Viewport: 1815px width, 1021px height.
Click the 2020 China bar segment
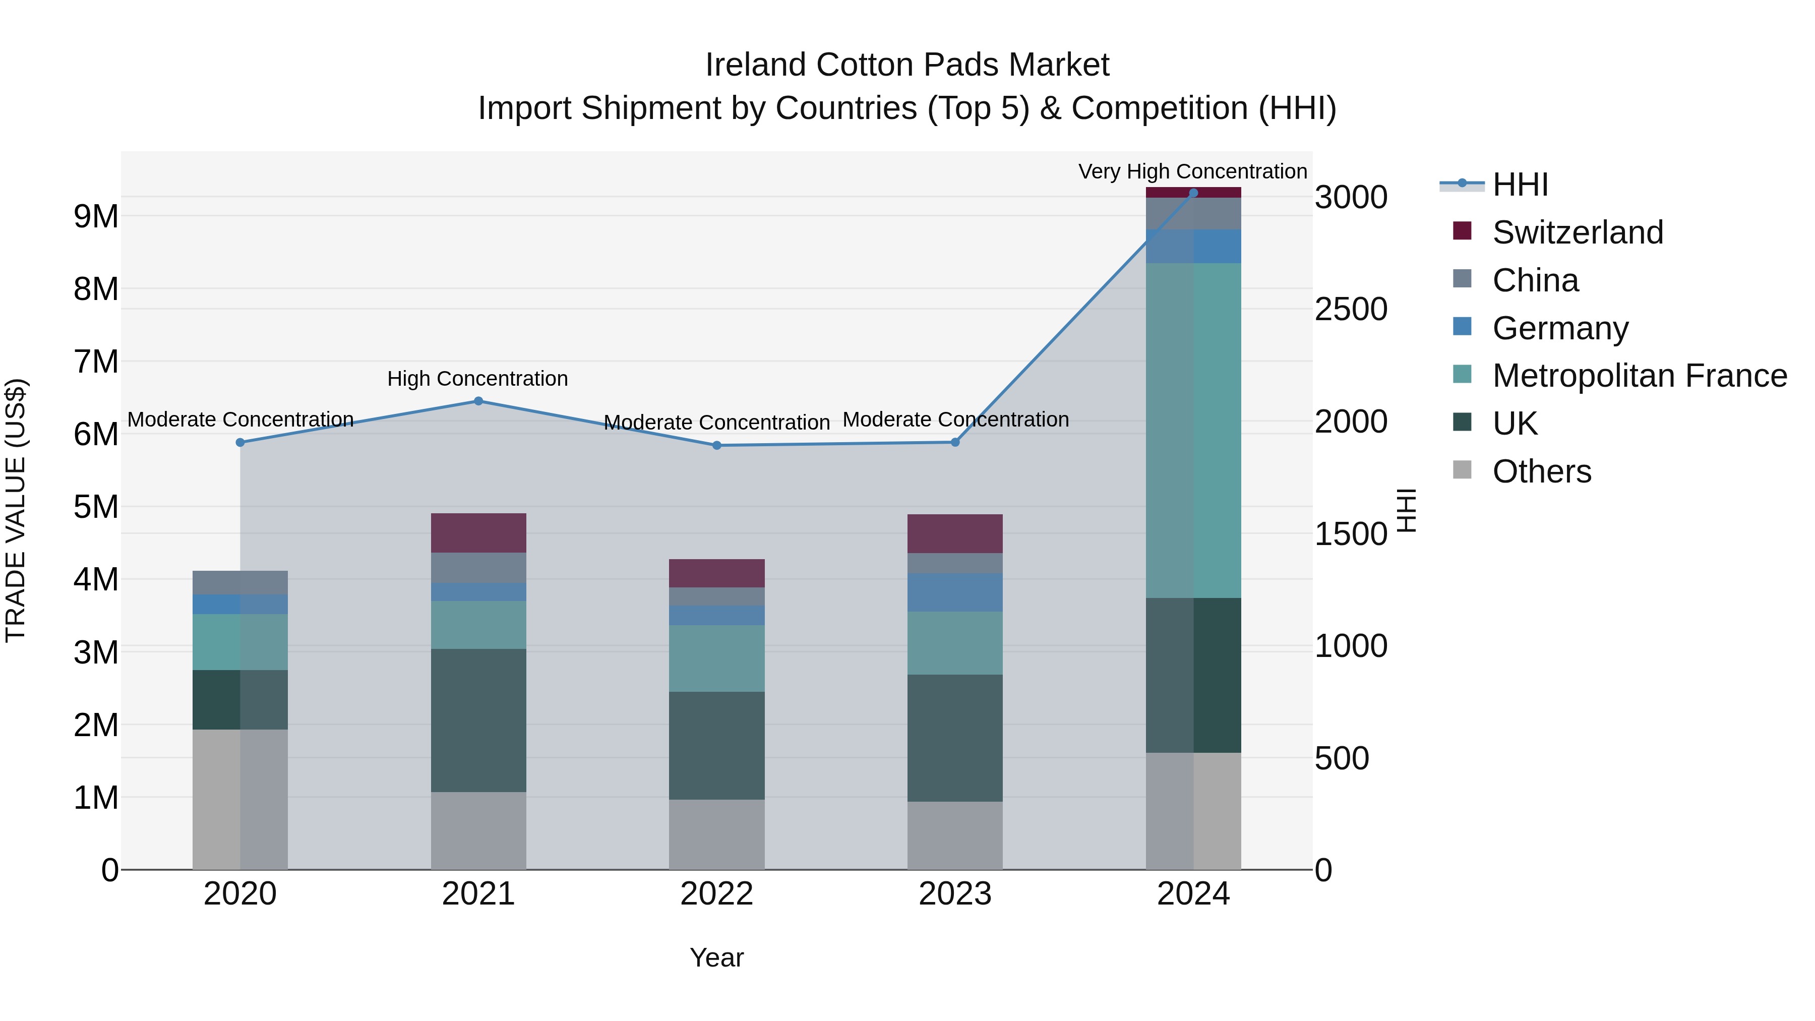(x=240, y=583)
